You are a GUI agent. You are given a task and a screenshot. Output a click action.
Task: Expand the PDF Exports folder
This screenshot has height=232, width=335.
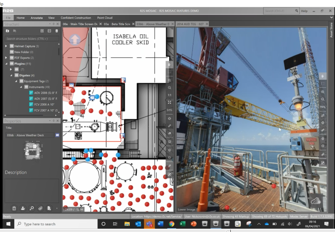[x=6, y=58]
